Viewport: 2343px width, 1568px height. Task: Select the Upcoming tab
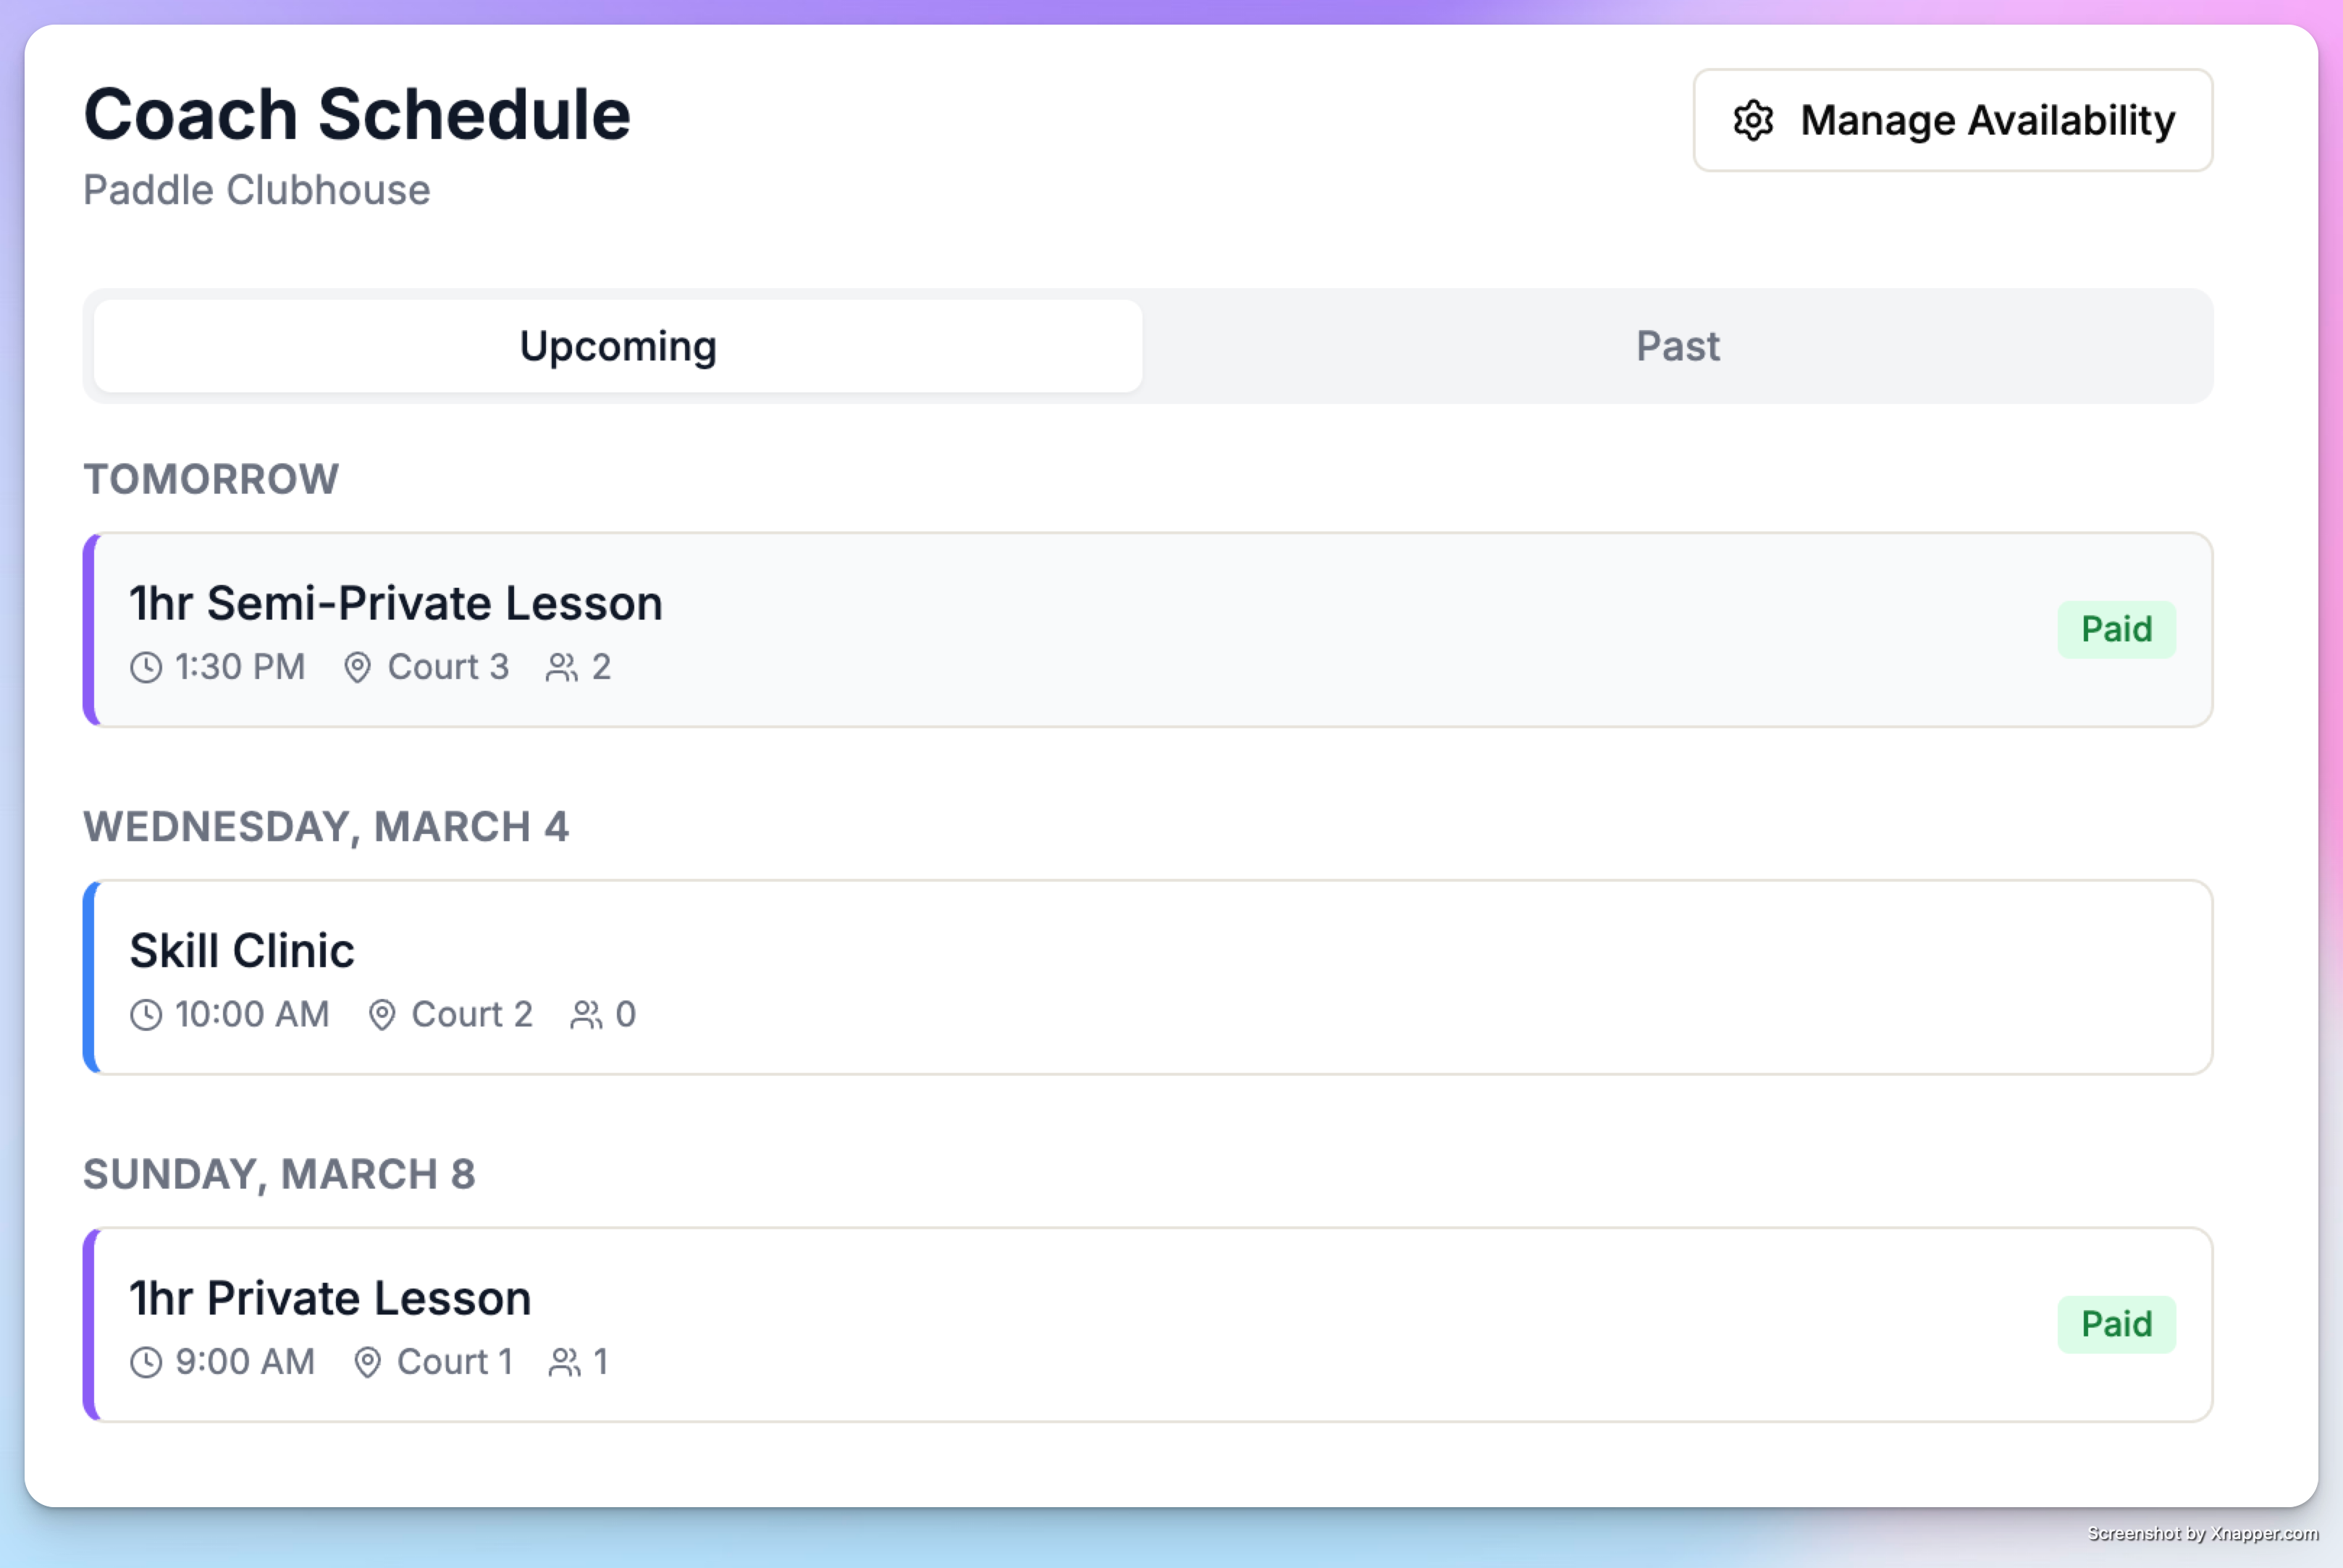[618, 346]
